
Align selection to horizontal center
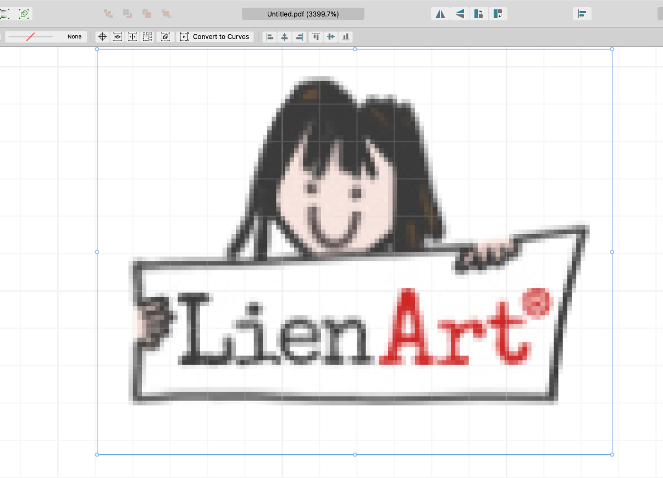pyautogui.click(x=284, y=37)
